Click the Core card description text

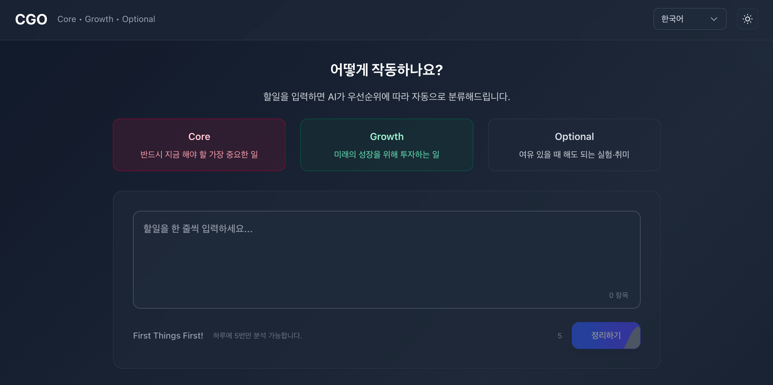coord(199,155)
